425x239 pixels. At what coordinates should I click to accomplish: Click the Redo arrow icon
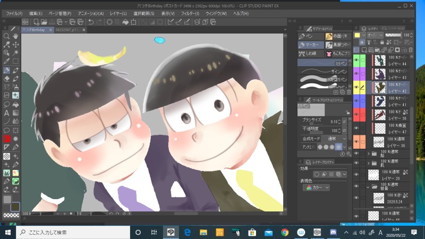(99, 22)
